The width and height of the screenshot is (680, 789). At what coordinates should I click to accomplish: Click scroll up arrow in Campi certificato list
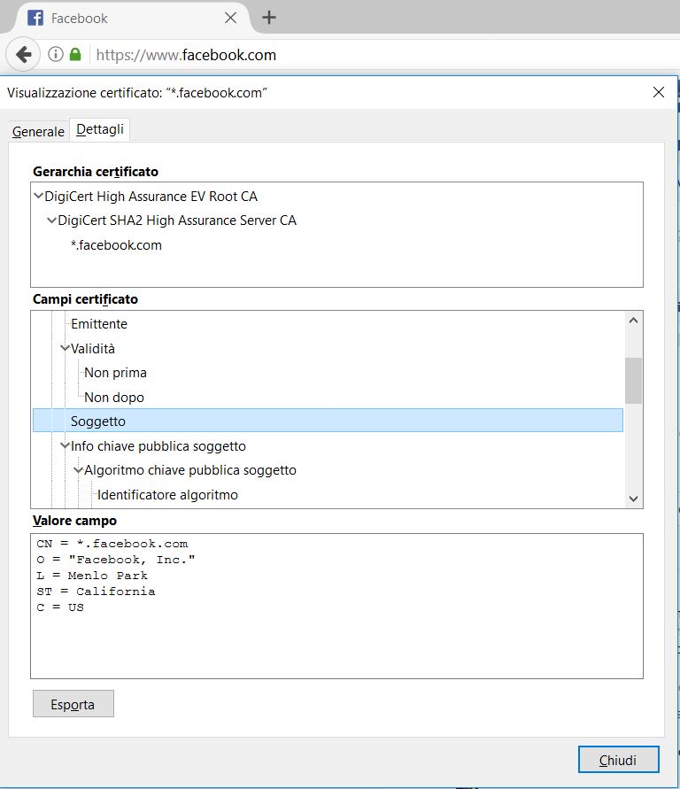tap(633, 321)
